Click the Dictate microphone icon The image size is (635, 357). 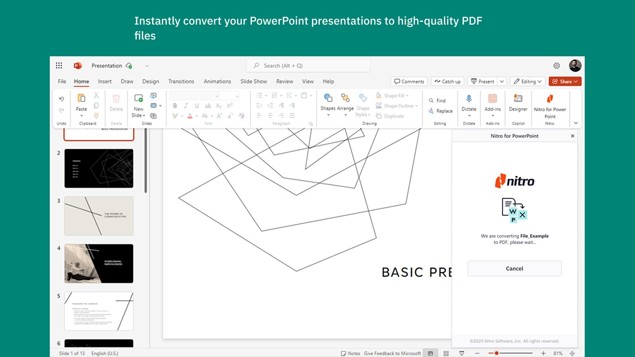click(x=469, y=99)
